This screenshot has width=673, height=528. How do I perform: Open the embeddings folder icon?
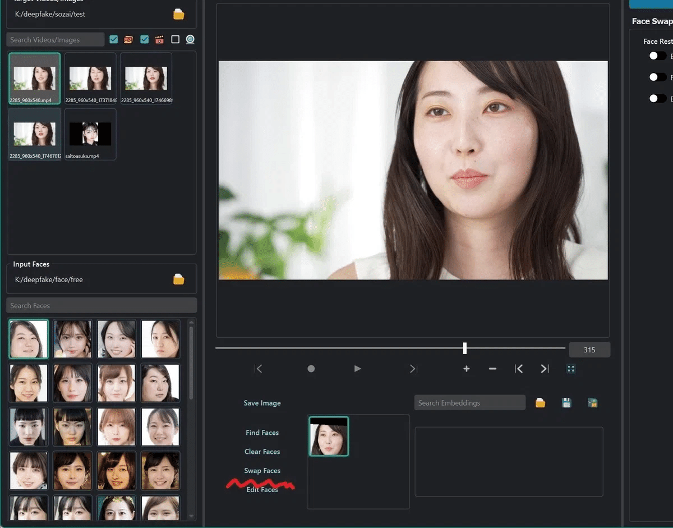tap(540, 402)
